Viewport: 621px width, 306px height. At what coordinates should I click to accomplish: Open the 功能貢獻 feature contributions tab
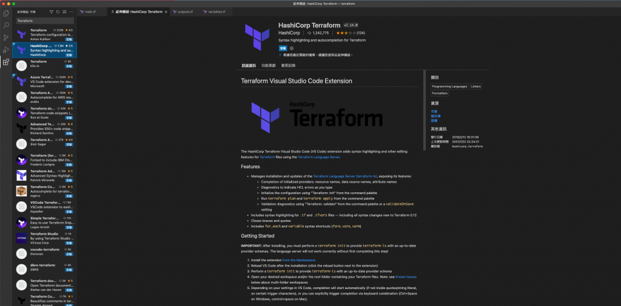pos(269,65)
